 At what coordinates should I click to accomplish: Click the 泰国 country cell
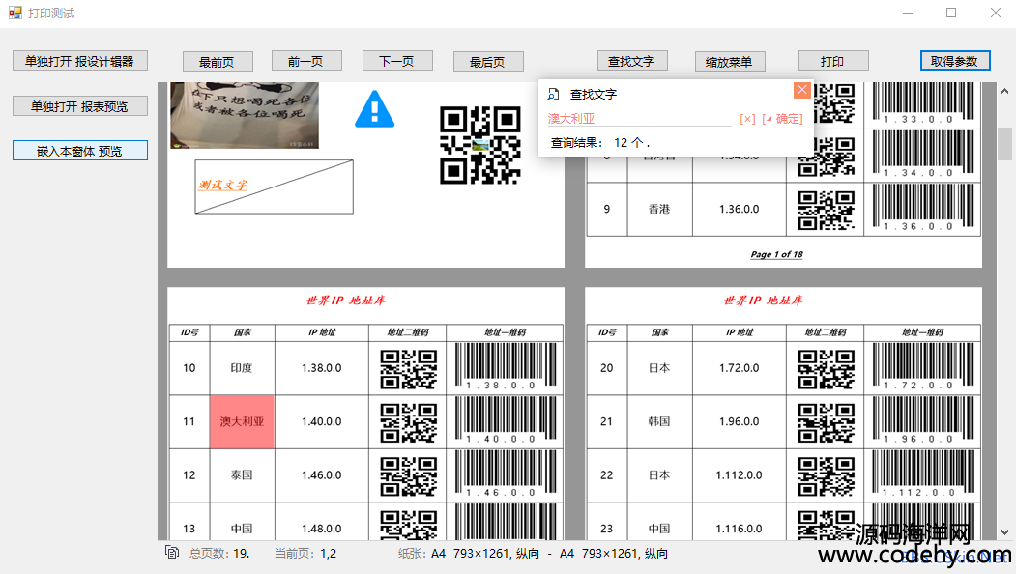(242, 474)
